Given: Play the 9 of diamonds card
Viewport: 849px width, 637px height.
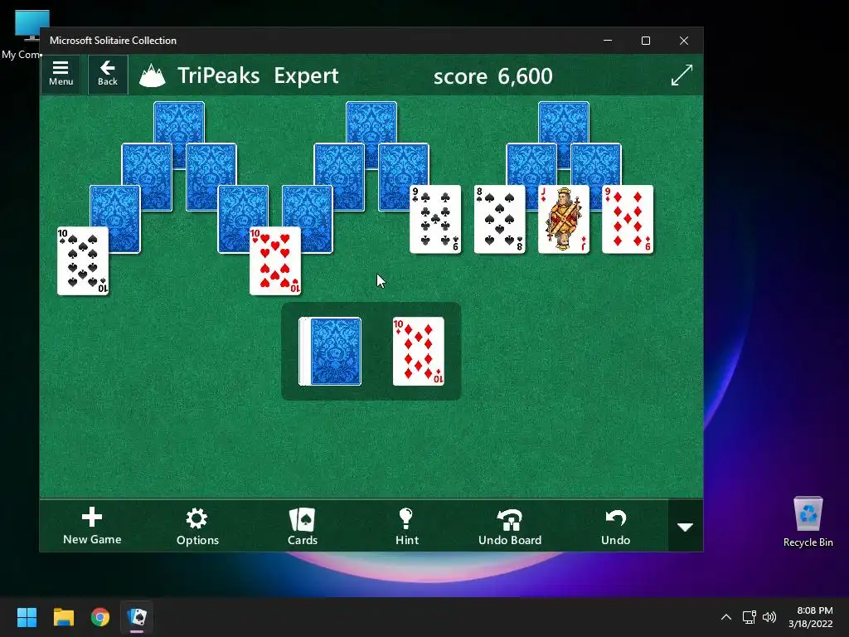Looking at the screenshot, I should (628, 219).
